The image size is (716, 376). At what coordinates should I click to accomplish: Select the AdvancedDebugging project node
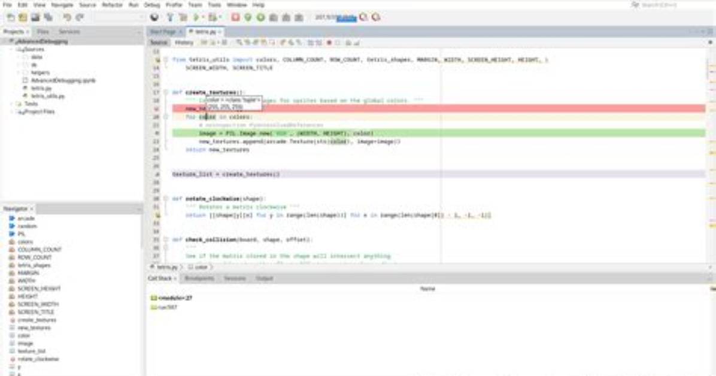click(41, 41)
